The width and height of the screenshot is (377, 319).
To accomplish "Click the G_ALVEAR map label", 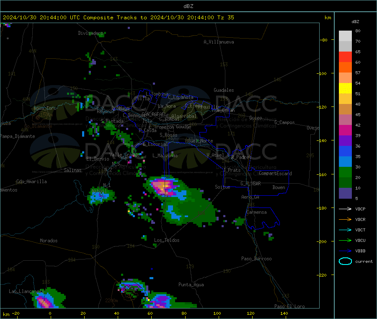I will click(x=250, y=184).
